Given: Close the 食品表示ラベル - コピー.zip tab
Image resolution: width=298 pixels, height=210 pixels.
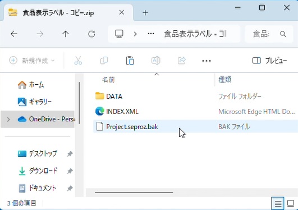Looking at the screenshot, I should click(122, 12).
